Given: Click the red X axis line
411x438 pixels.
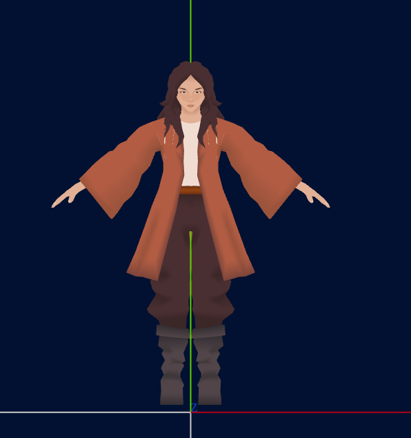Looking at the screenshot, I should point(301,412).
